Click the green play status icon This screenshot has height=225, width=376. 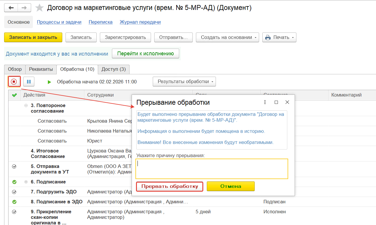coord(49,82)
